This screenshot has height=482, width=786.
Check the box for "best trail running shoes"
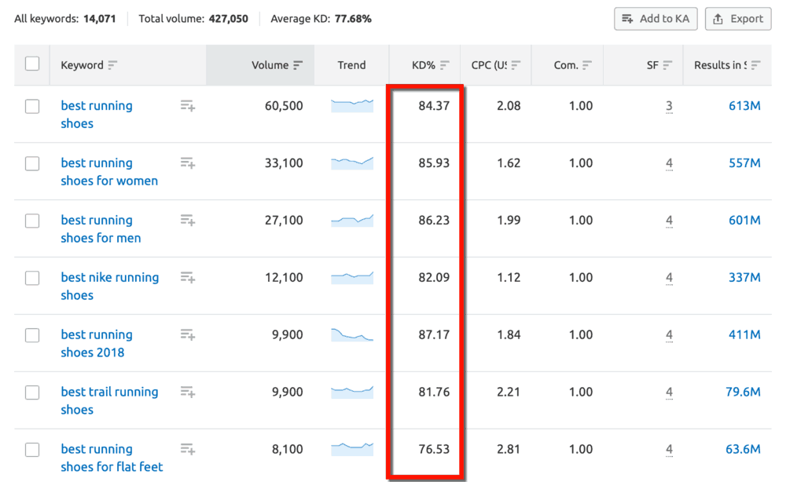tap(32, 393)
